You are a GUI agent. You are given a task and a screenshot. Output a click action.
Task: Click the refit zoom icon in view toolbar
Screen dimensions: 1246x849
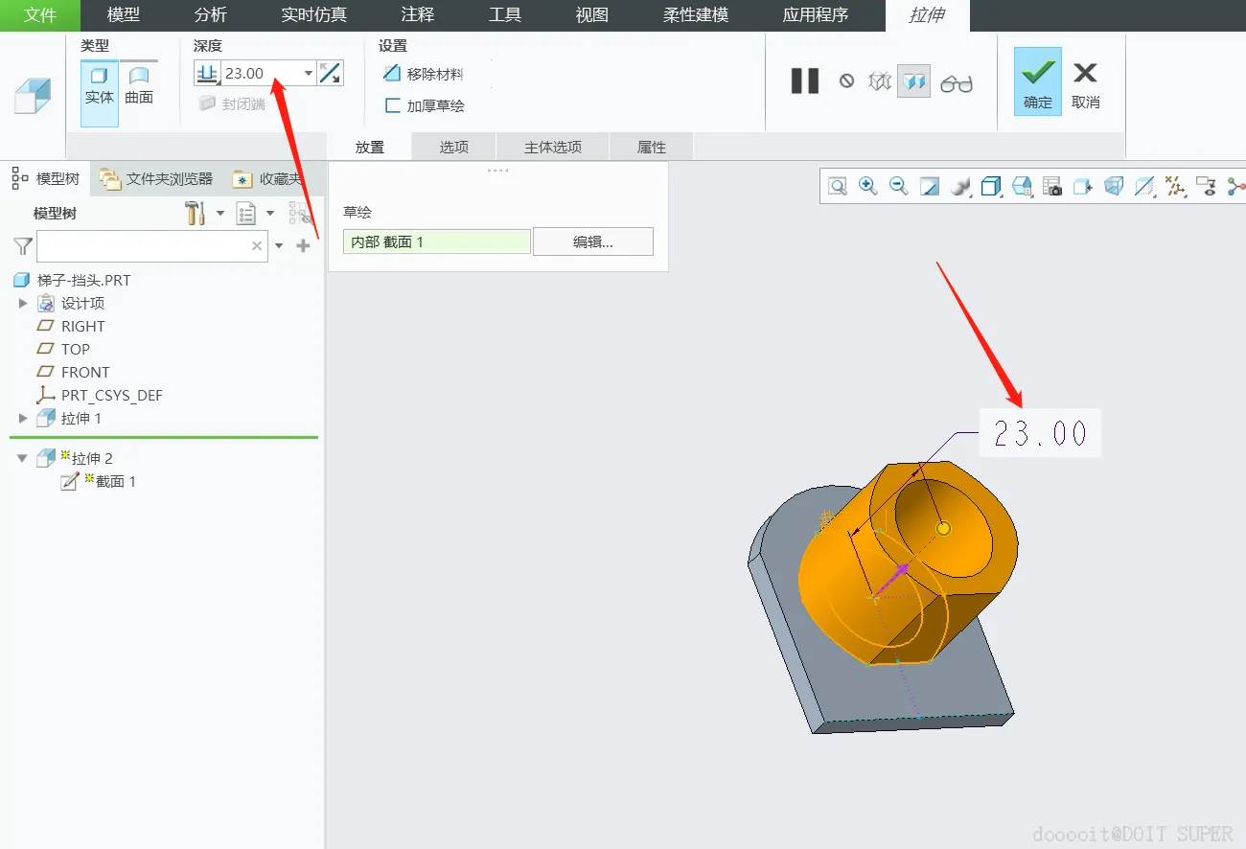click(838, 187)
